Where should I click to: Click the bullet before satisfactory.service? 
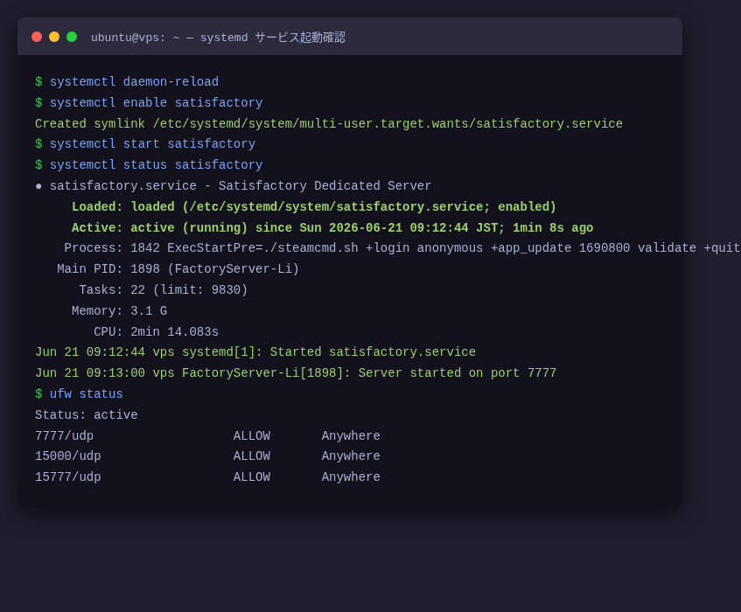pyautogui.click(x=38, y=186)
